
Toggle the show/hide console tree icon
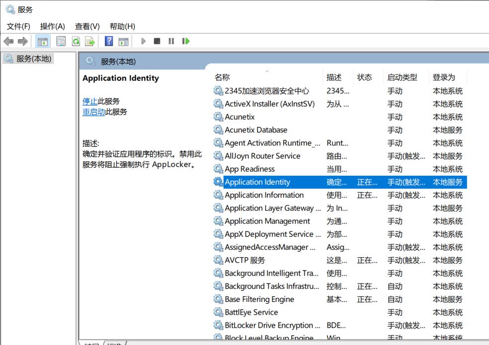[x=43, y=41]
